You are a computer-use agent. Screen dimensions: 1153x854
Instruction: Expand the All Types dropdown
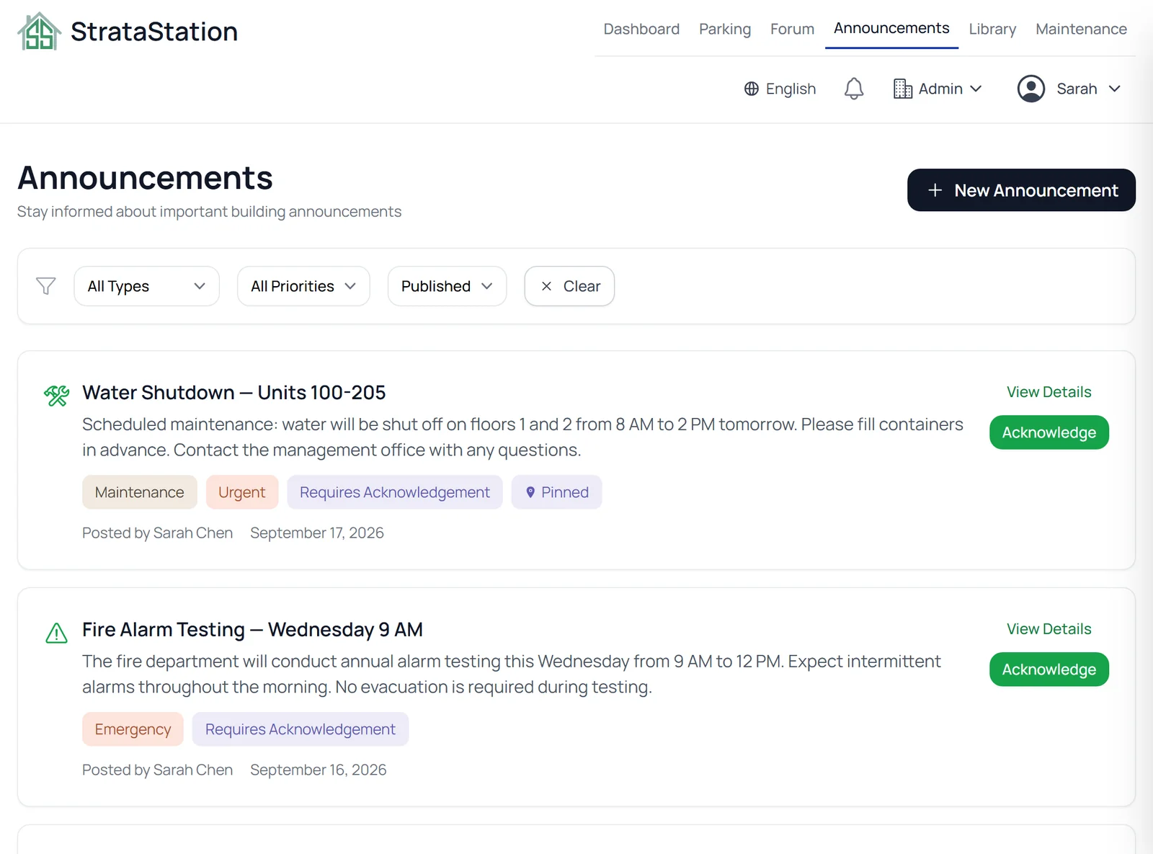[x=146, y=286]
